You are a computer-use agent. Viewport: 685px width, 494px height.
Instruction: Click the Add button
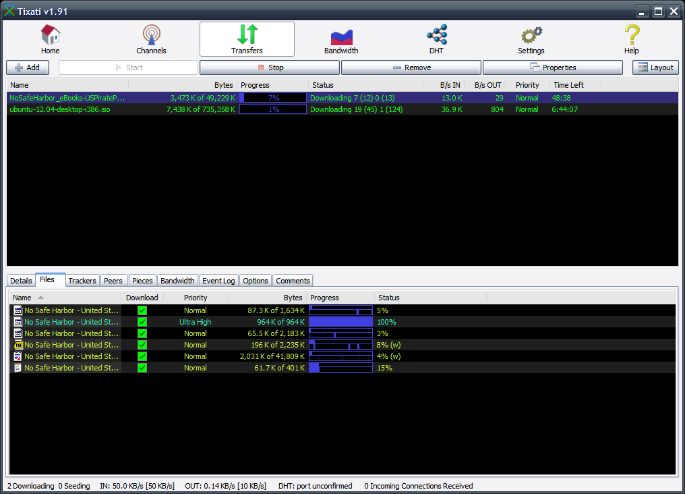click(x=28, y=67)
